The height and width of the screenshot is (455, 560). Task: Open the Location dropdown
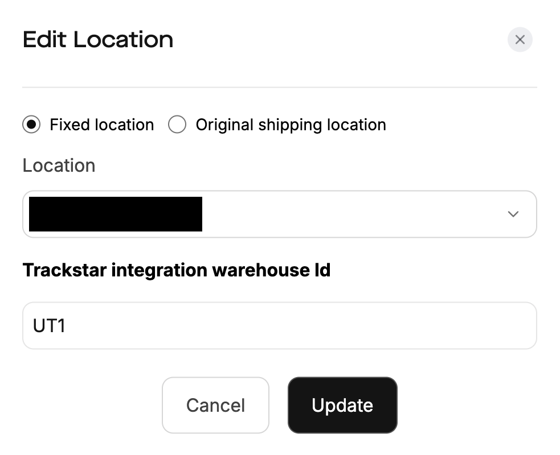tap(279, 214)
